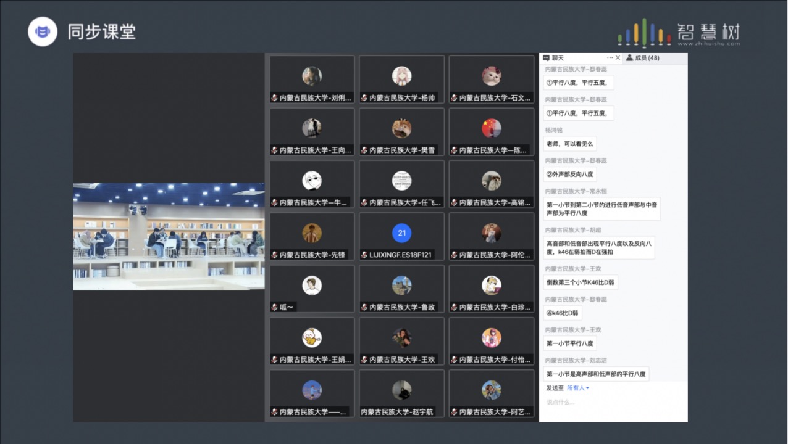Click the muted mic icon beside 杨帅
Viewport: 788px width, 444px height.
[x=365, y=98]
